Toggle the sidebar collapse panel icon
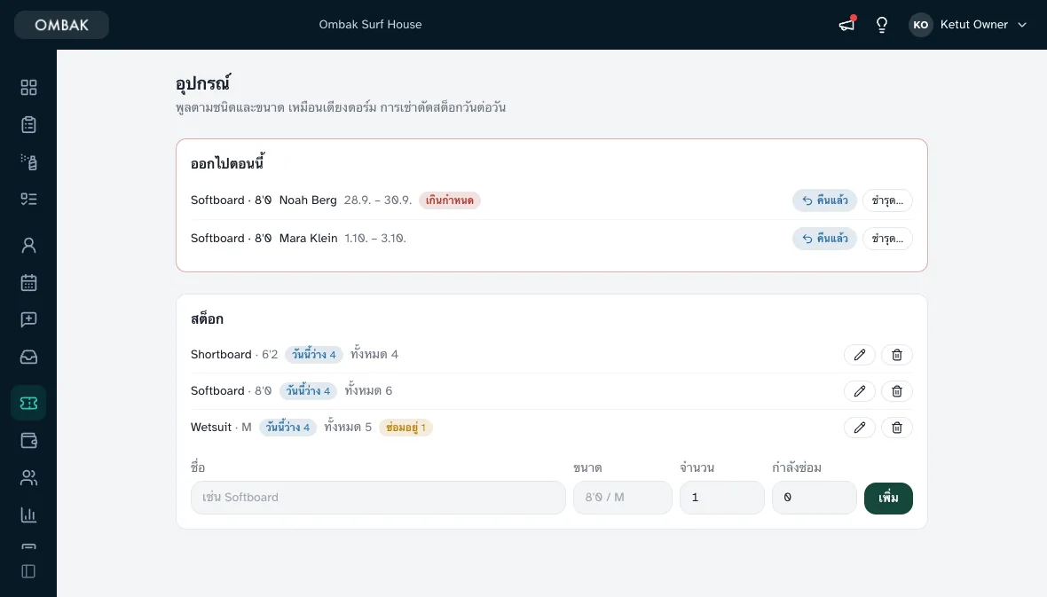 pyautogui.click(x=28, y=571)
